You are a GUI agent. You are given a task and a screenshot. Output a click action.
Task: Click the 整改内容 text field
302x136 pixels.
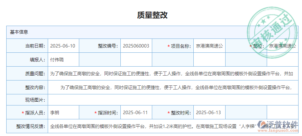tap(173, 87)
